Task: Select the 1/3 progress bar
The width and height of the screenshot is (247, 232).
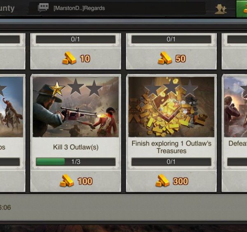Action: pos(76,162)
